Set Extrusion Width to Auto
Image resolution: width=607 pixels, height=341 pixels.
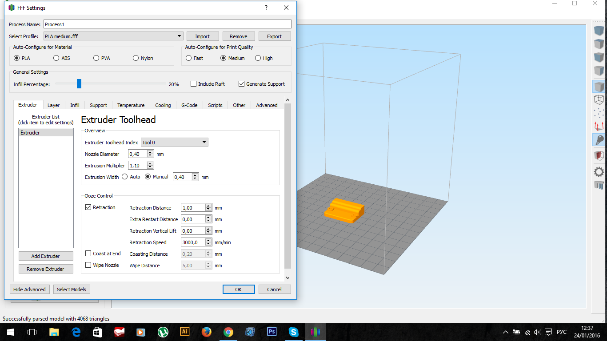point(124,177)
